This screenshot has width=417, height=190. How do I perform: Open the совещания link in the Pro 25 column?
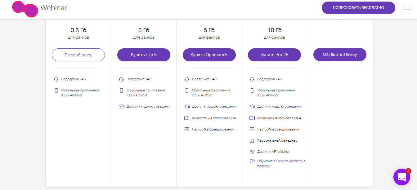293,106
